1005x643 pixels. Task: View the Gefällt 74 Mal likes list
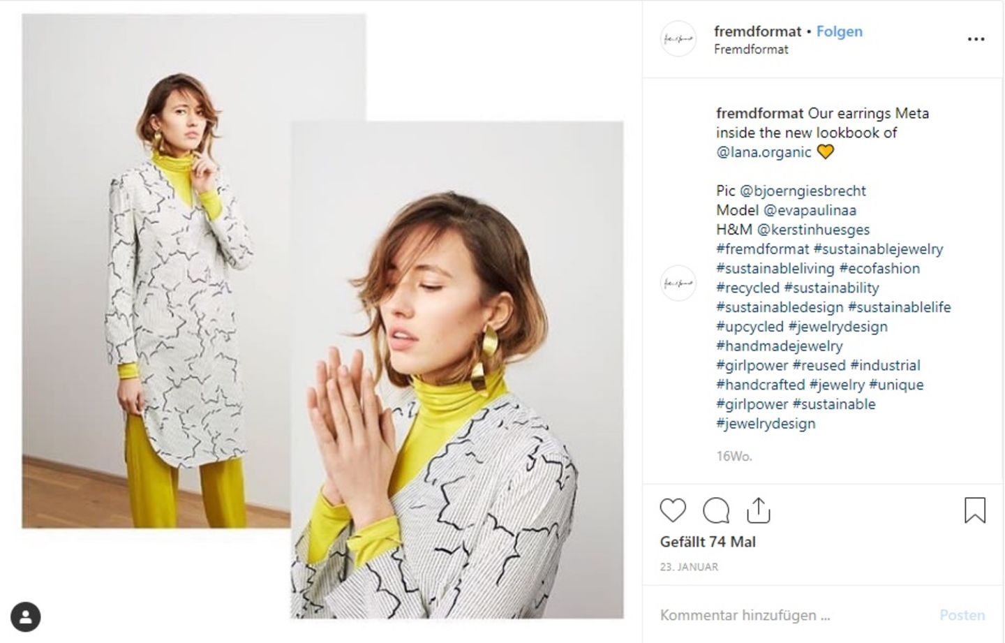708,542
